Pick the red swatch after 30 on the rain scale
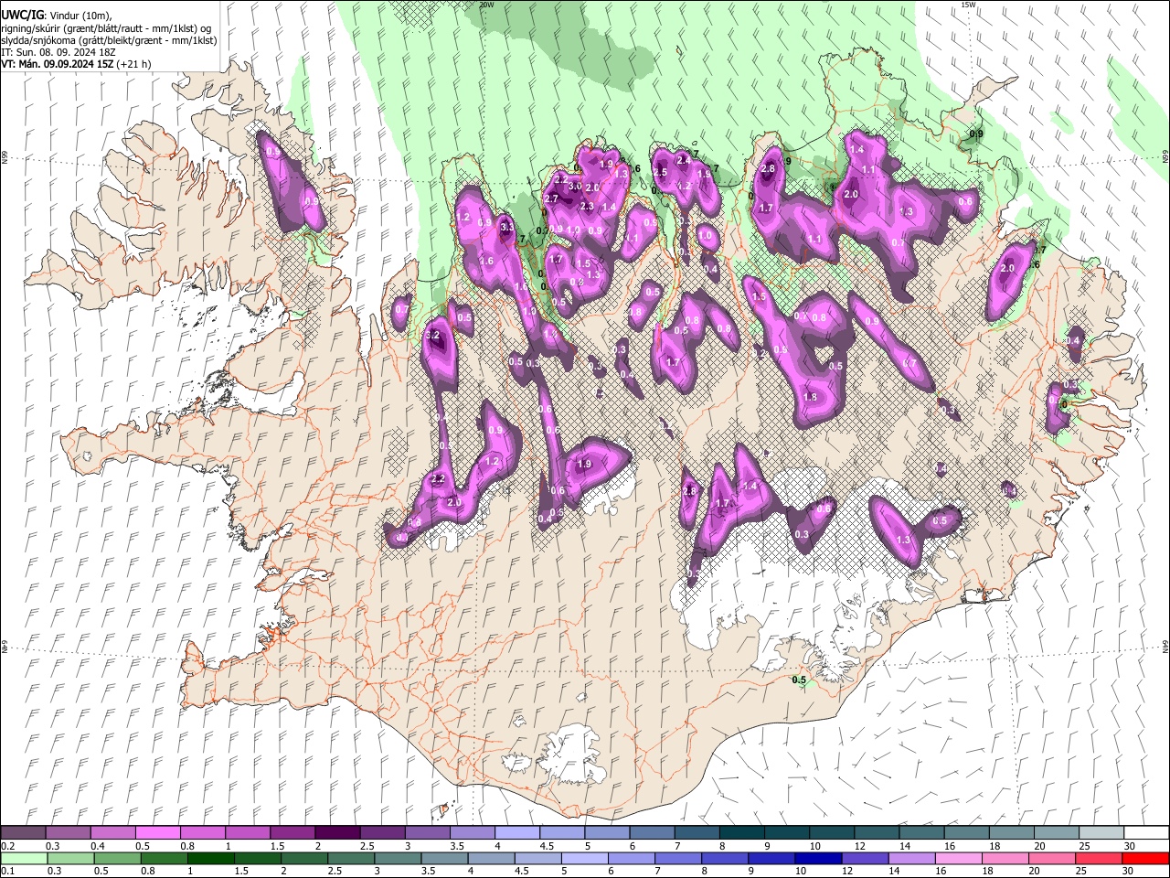Viewport: 1170px width, 878px height. pyautogui.click(x=1145, y=858)
